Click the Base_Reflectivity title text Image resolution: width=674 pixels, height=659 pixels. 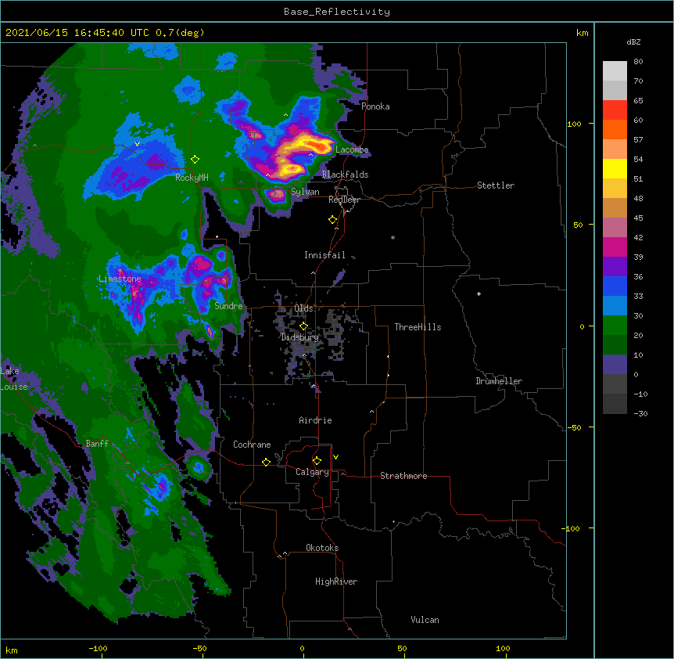point(337,12)
